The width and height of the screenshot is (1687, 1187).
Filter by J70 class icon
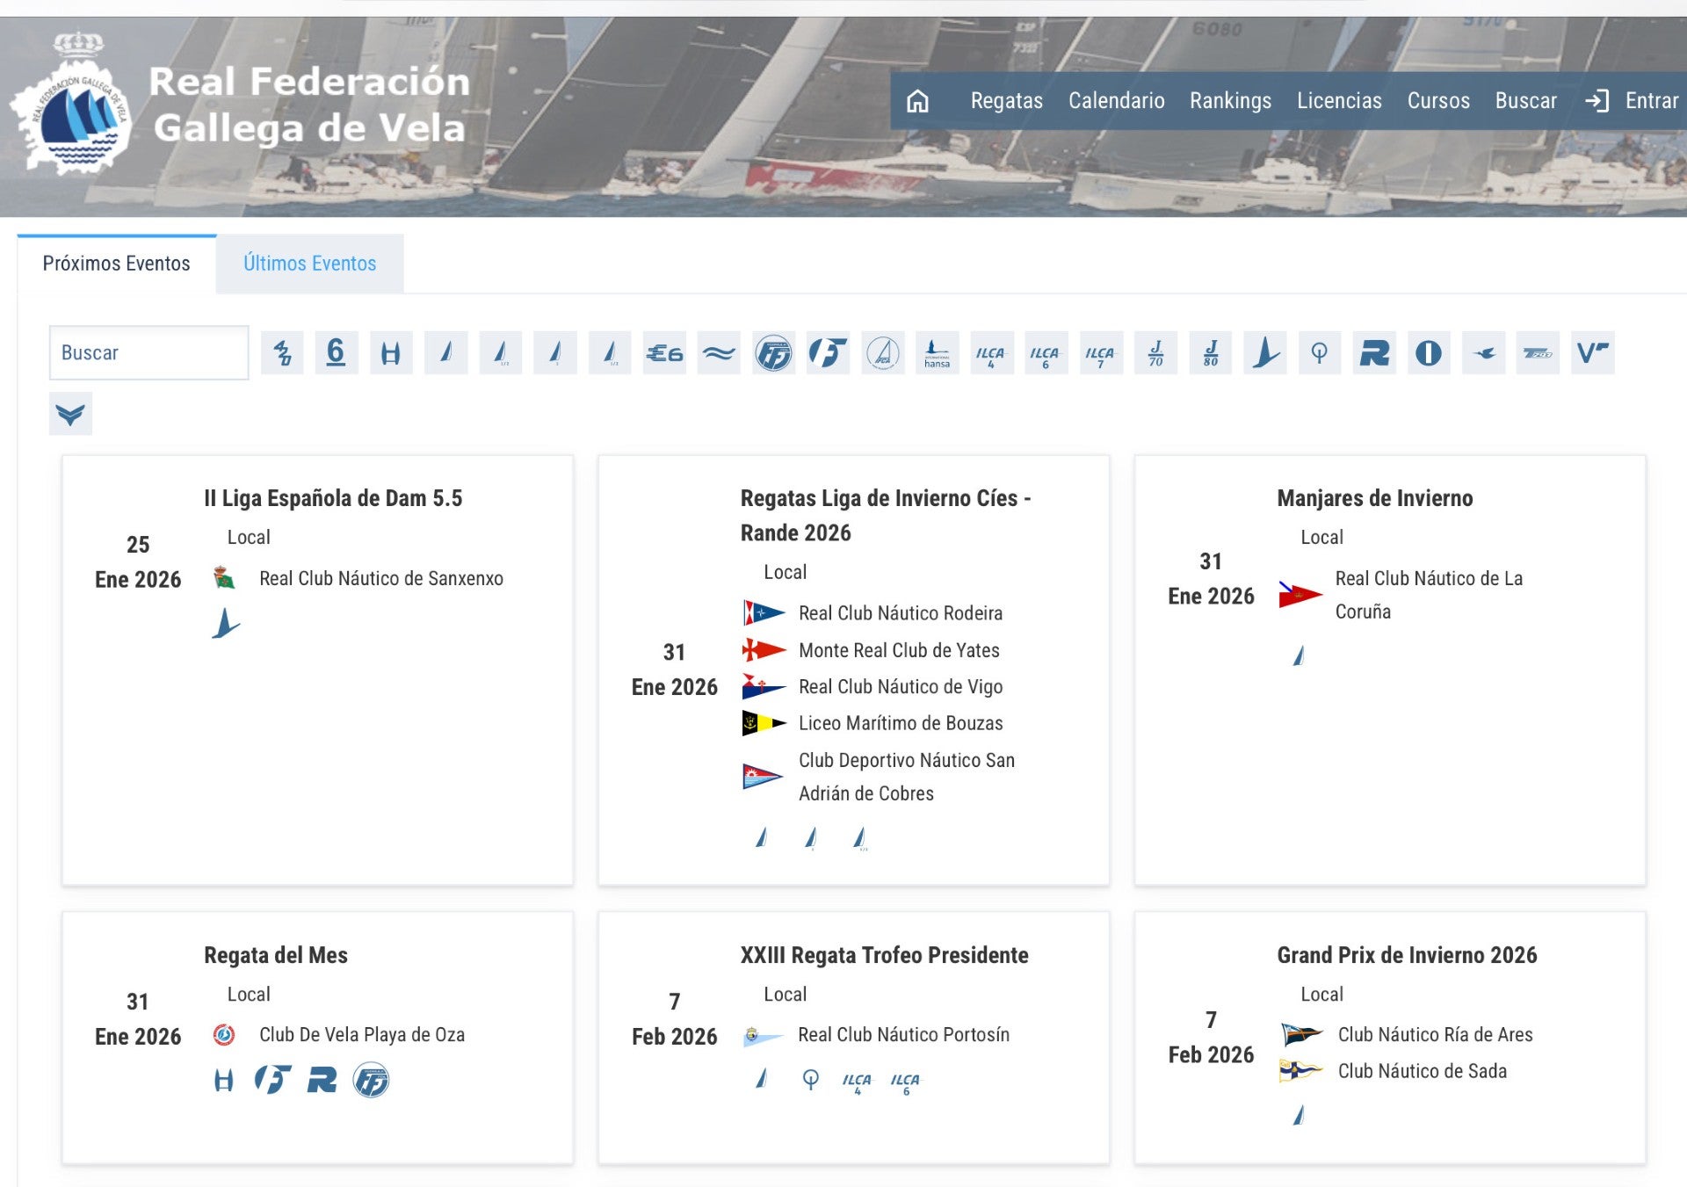(1155, 353)
